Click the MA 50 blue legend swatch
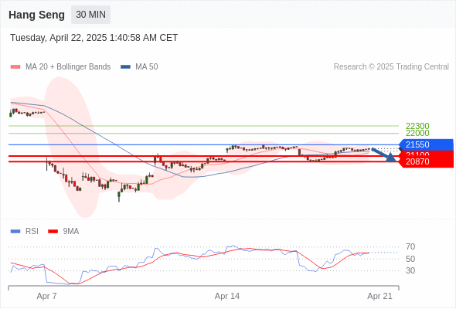 click(x=126, y=67)
